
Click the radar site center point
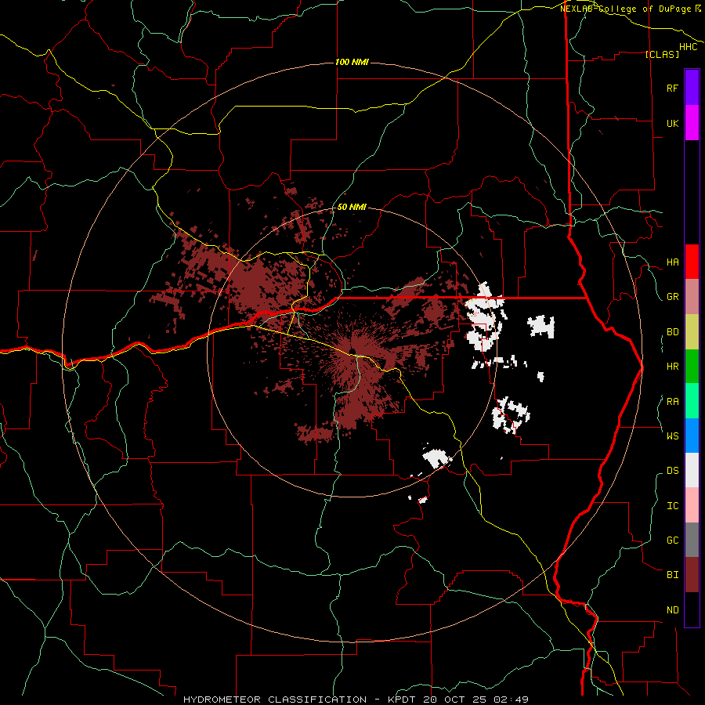click(352, 352)
